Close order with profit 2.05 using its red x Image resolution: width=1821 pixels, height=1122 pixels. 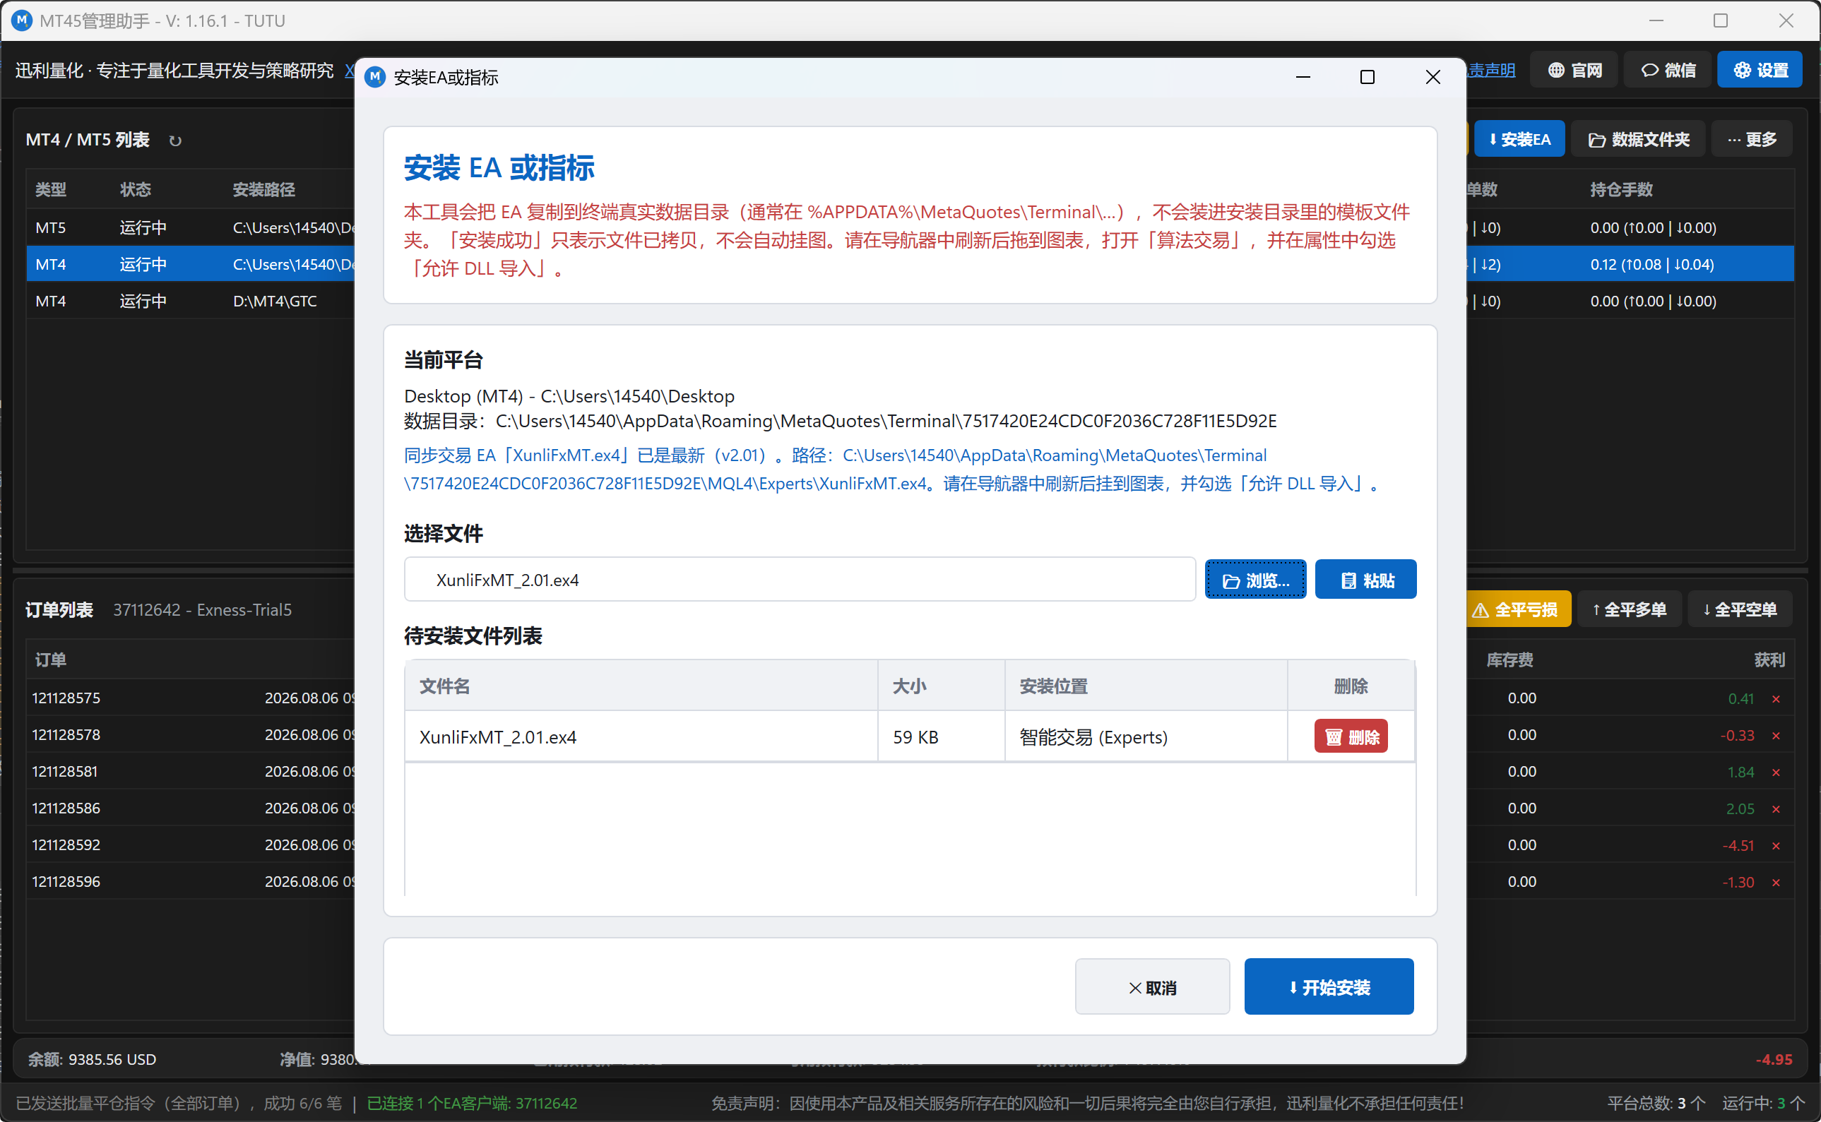1776,810
